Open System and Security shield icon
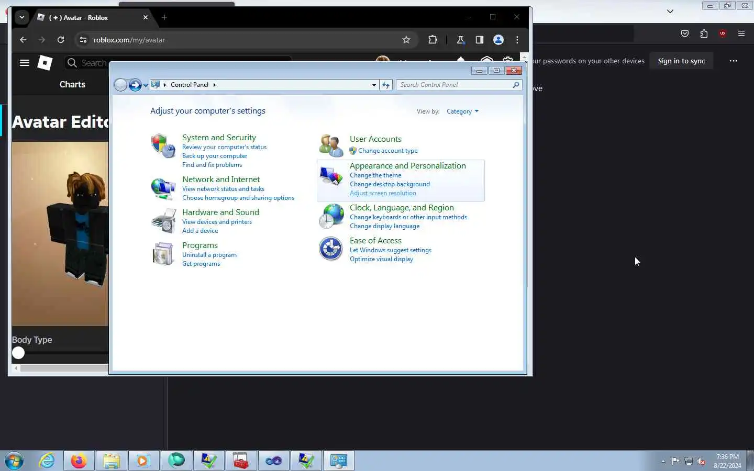Image resolution: width=754 pixels, height=471 pixels. tap(163, 145)
